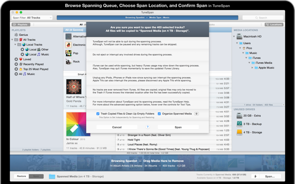
Task: Open the Span Filter dropdown
Action: point(32,17)
